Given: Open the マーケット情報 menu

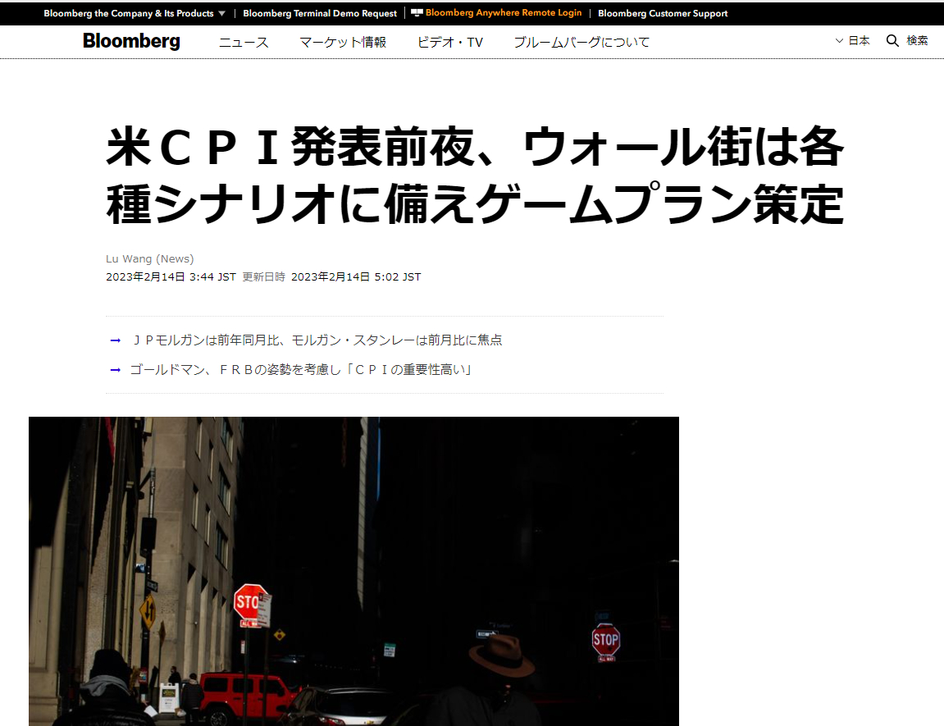Looking at the screenshot, I should [343, 42].
